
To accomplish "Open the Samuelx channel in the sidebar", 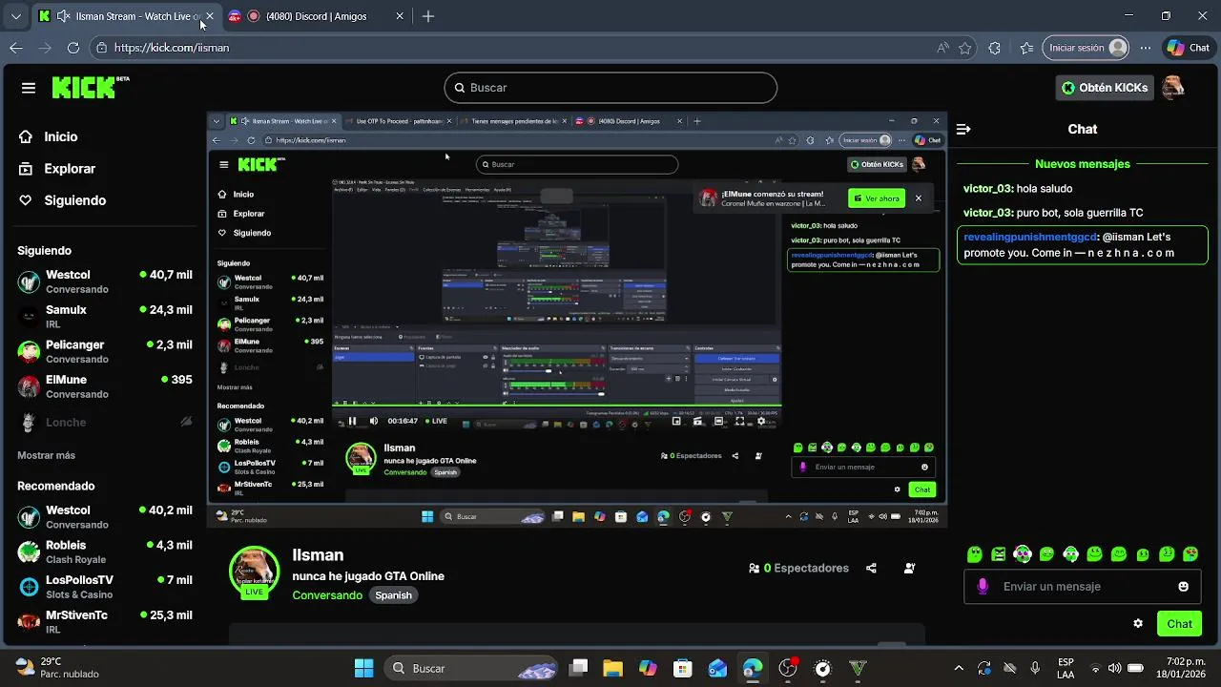I will pos(105,316).
